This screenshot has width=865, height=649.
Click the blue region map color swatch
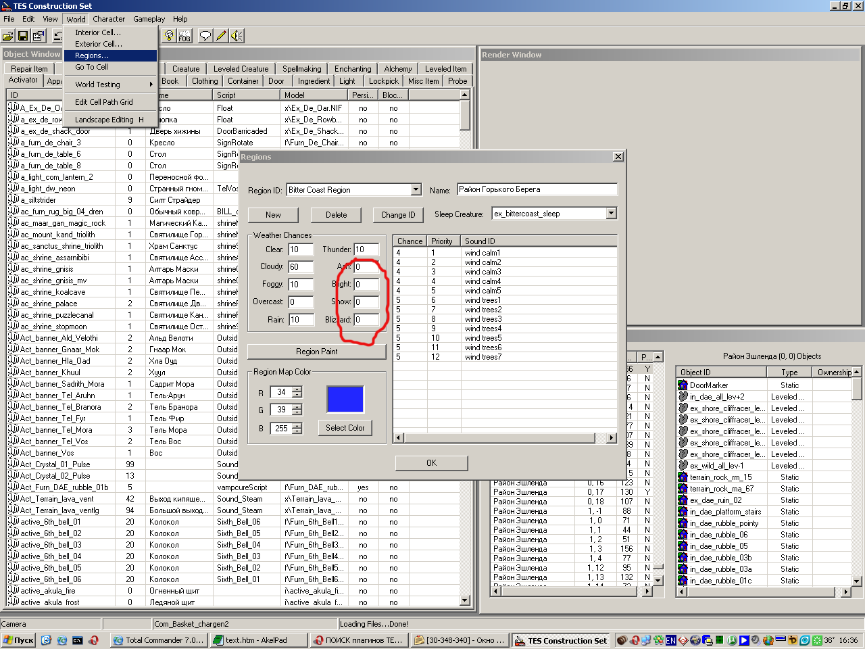click(345, 400)
